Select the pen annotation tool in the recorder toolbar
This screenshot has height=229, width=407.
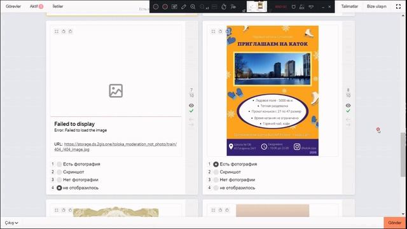coord(184,7)
